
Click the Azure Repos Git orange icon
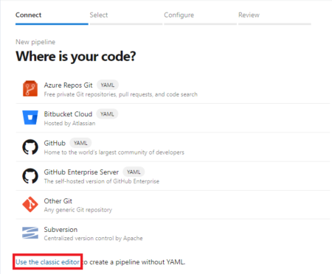point(30,88)
